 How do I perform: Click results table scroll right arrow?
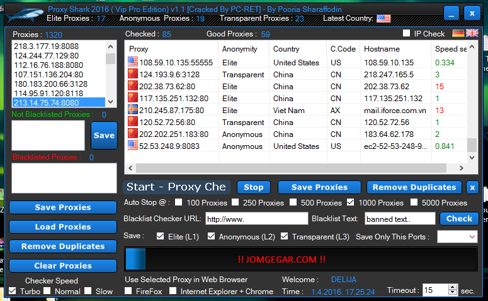(x=461, y=168)
